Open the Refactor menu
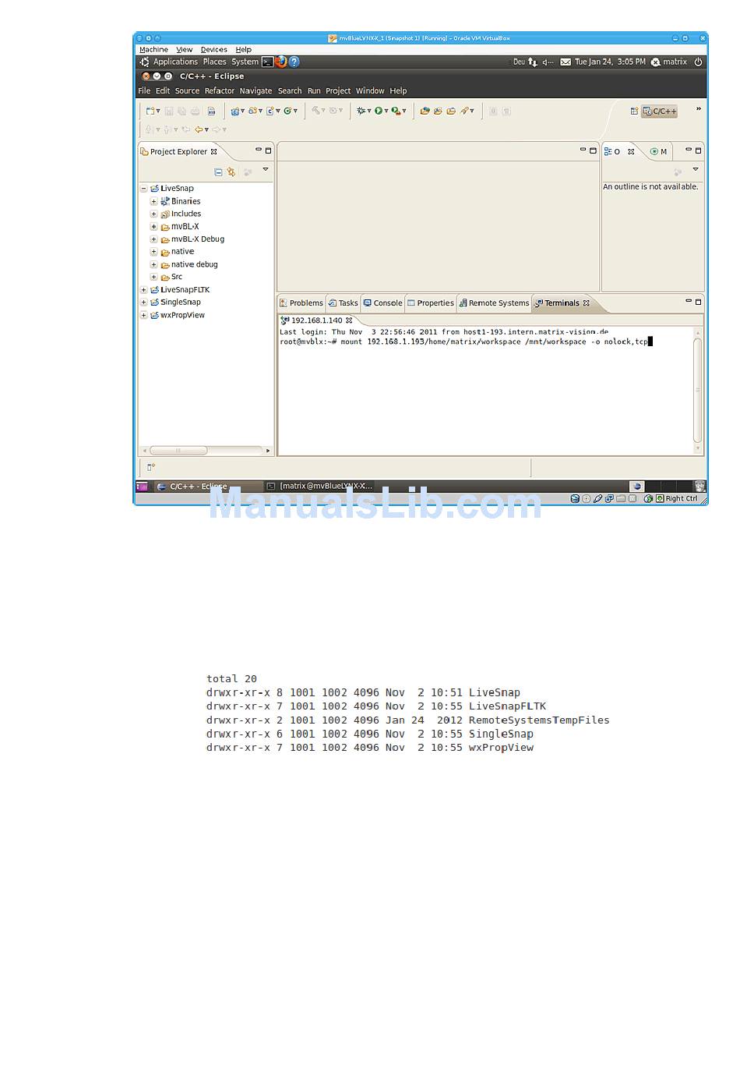 click(219, 91)
